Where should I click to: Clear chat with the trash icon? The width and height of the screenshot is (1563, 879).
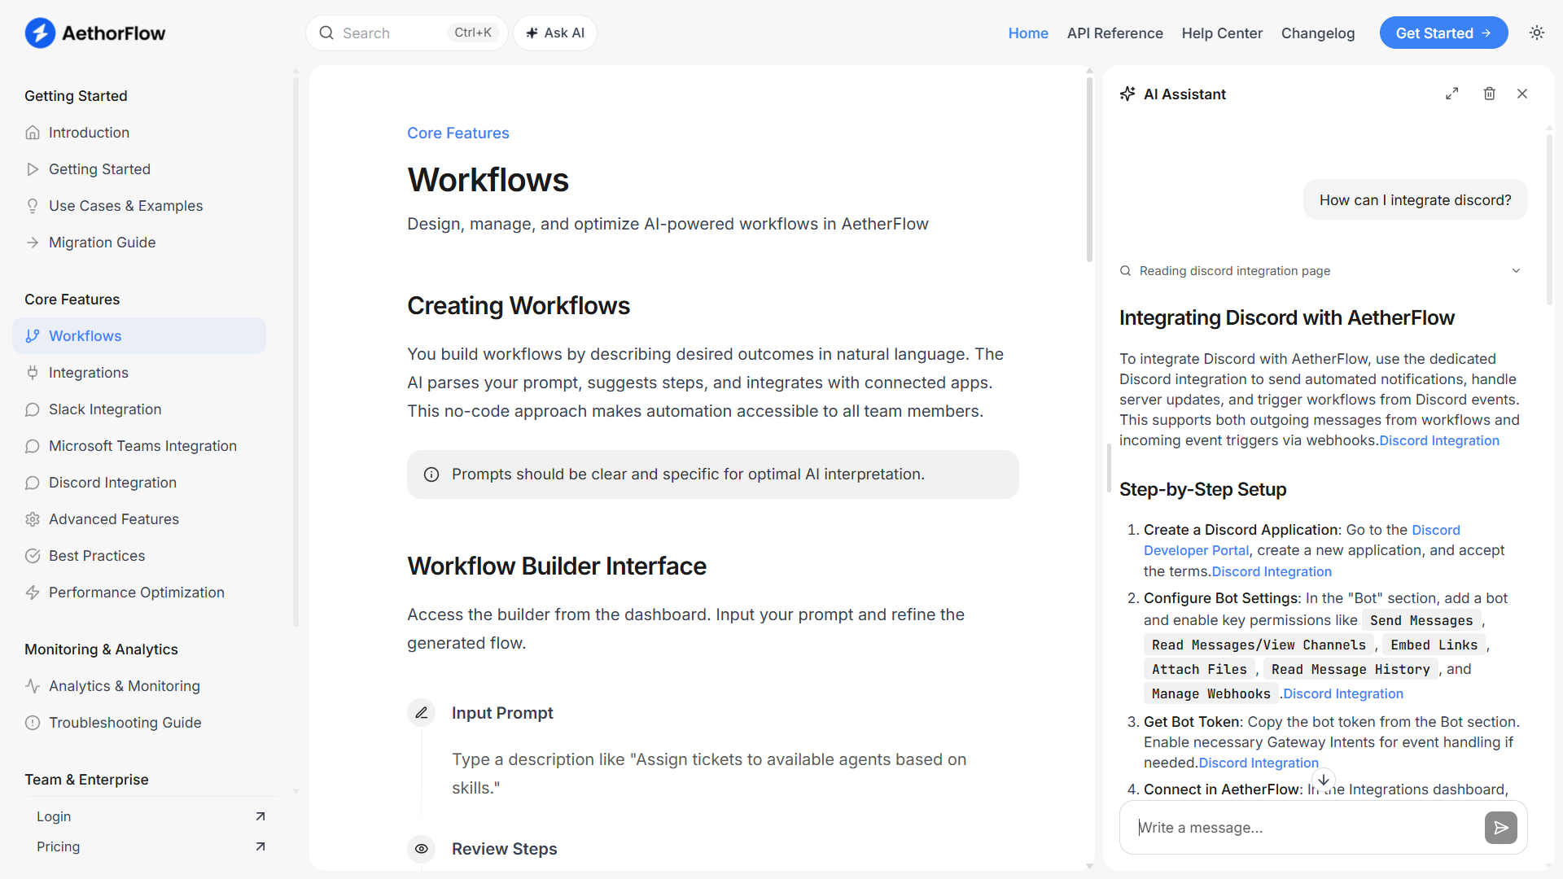coord(1489,94)
